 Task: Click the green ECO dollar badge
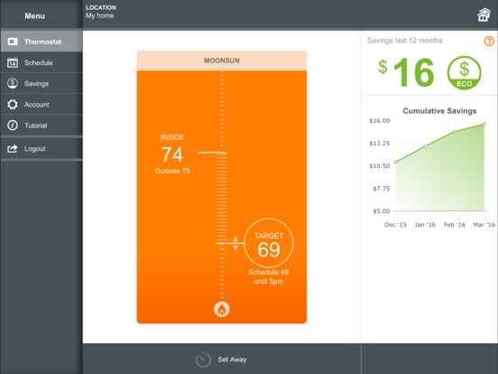pos(464,73)
